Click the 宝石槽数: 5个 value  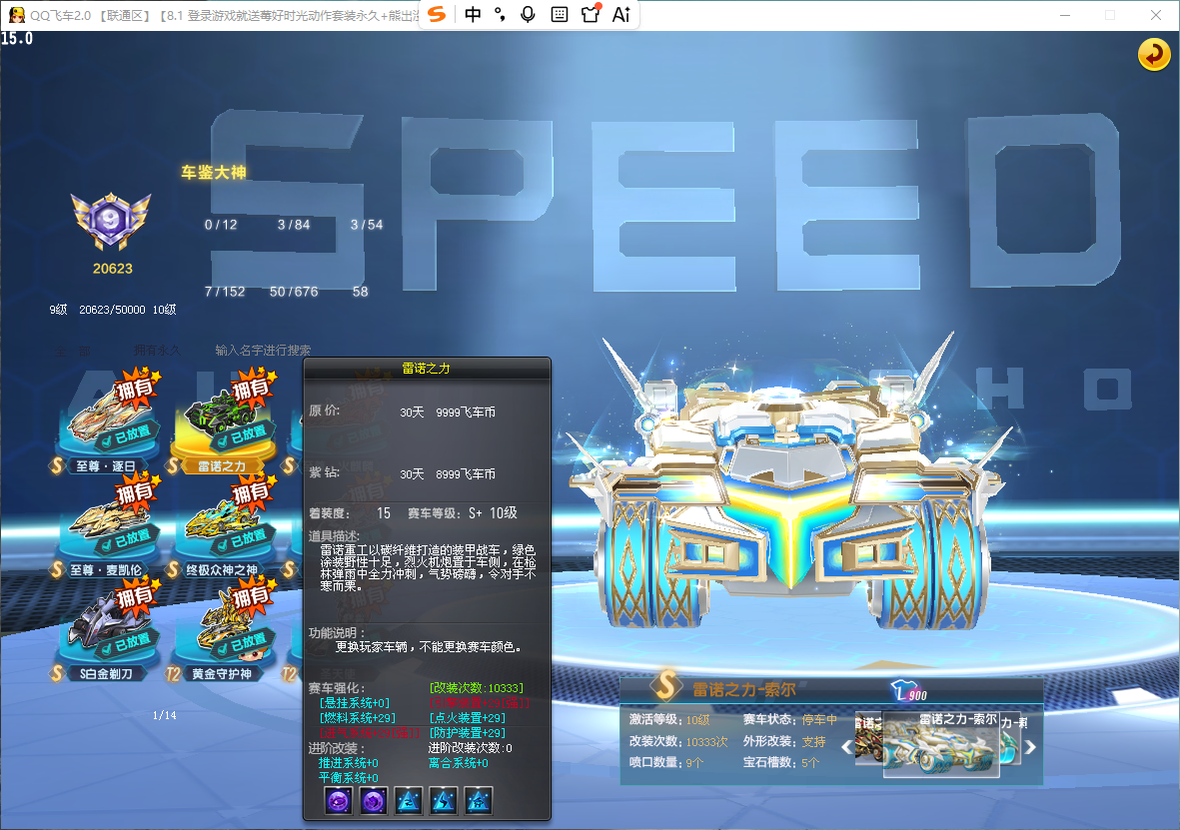(780, 762)
